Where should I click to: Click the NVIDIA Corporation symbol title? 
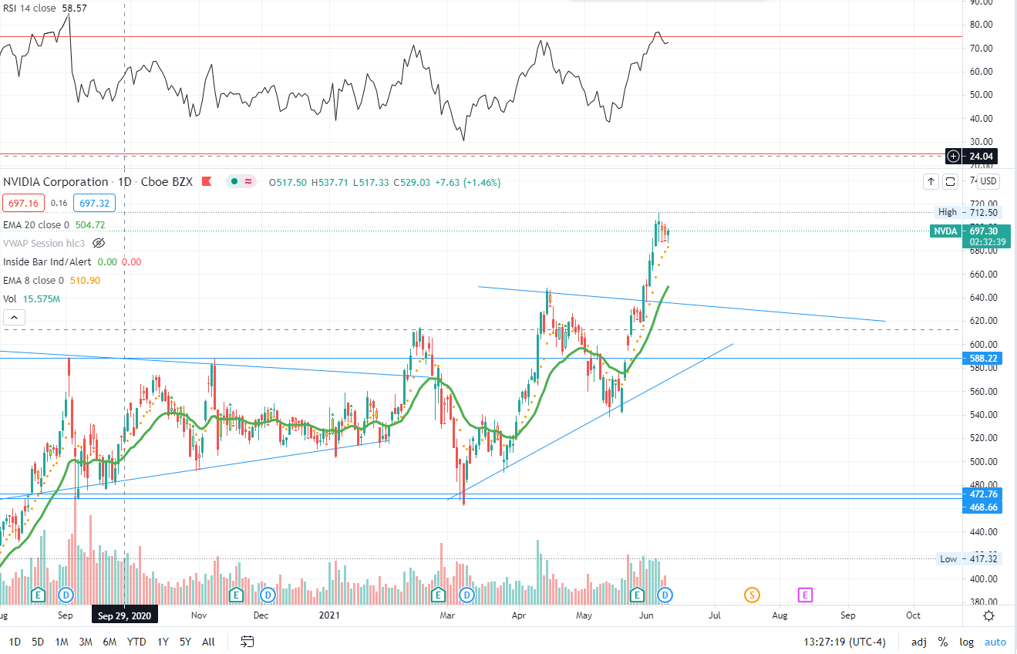56,182
